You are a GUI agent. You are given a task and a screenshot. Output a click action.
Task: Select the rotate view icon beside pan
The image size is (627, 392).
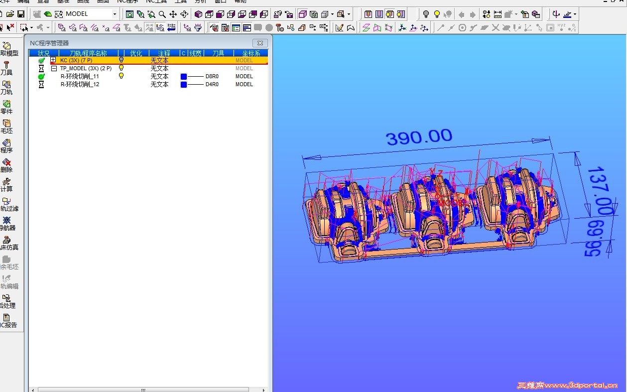pyautogui.click(x=184, y=14)
